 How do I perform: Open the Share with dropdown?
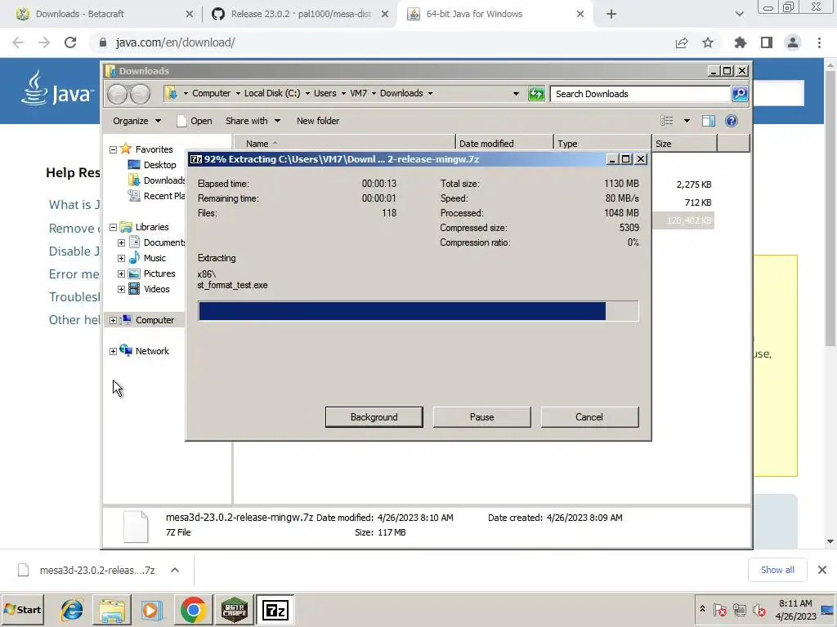point(253,121)
